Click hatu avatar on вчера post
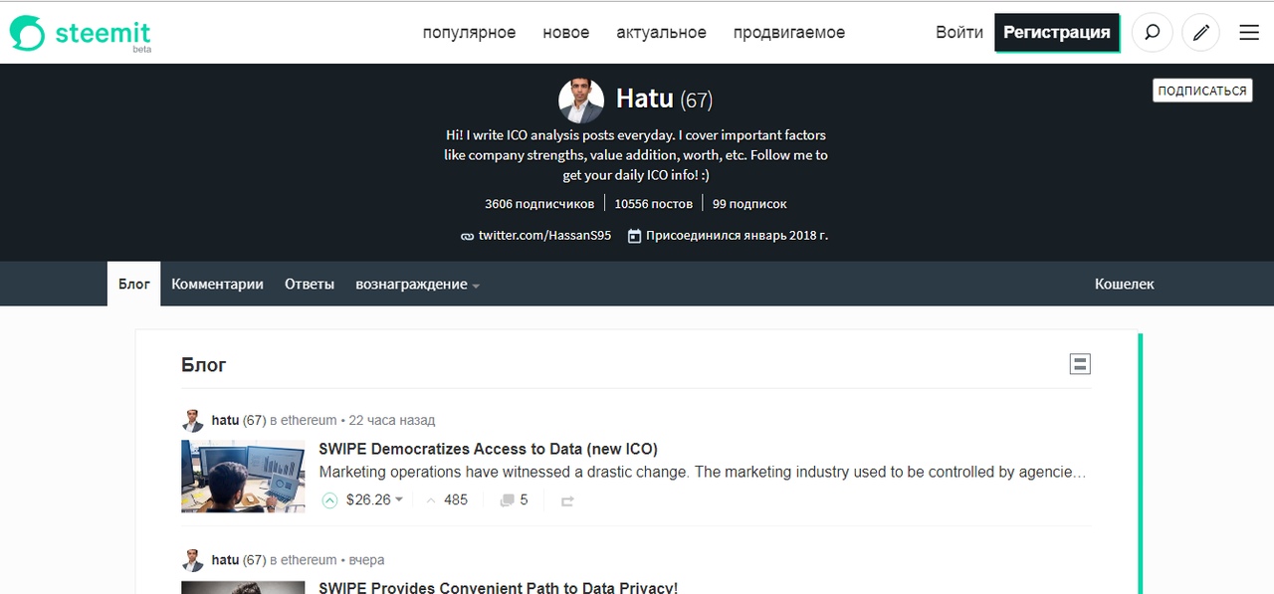Screen dimensions: 1274x594 pos(193,560)
